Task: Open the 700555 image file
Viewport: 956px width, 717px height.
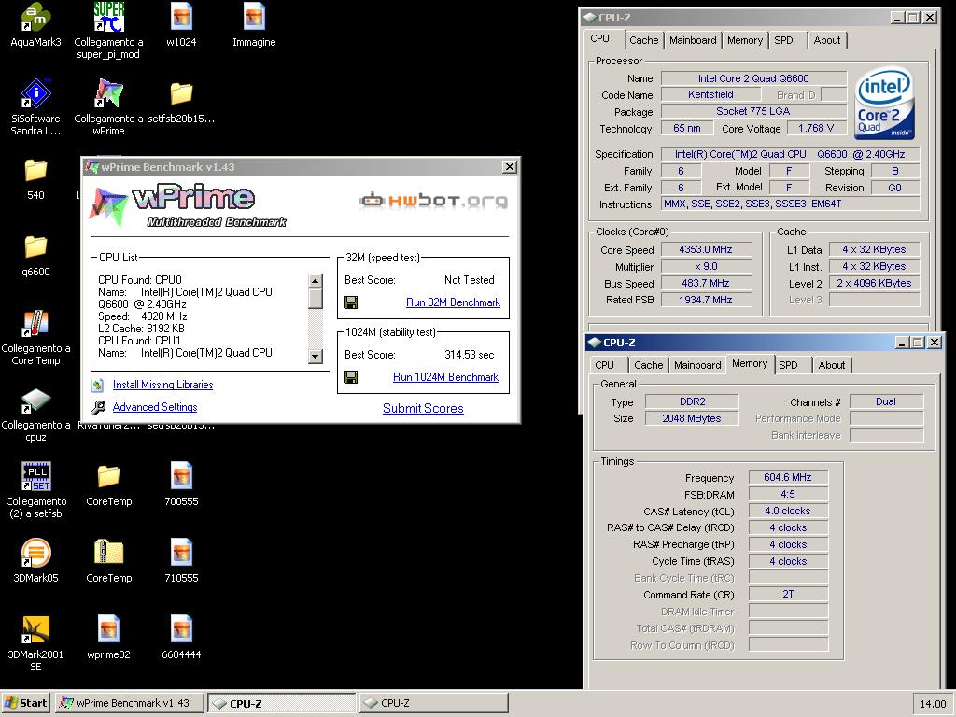Action: click(x=181, y=477)
